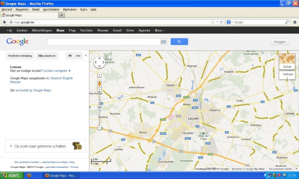Open Nieuws in the Google bar

pos(103,30)
